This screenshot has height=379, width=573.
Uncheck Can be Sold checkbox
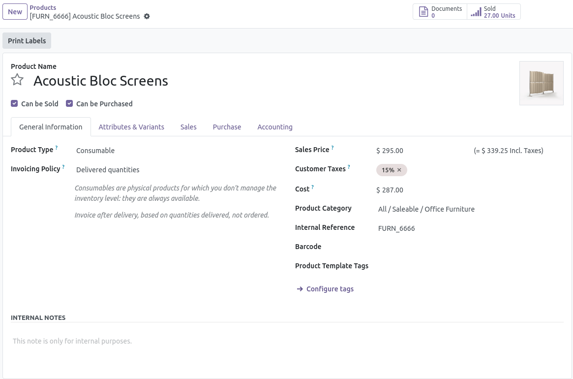tap(14, 103)
